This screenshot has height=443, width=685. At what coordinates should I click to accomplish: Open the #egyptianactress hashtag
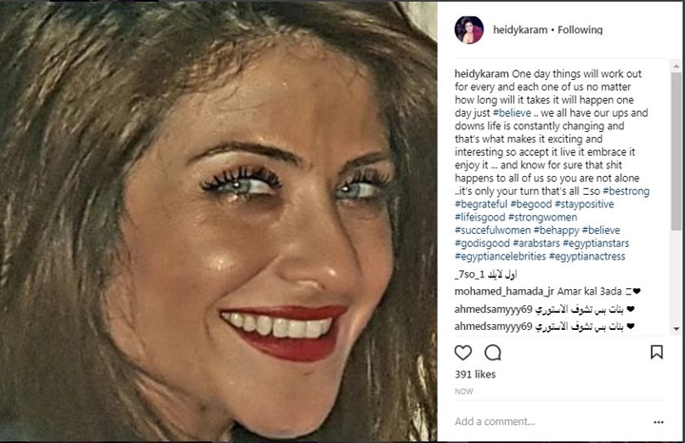coord(587,256)
